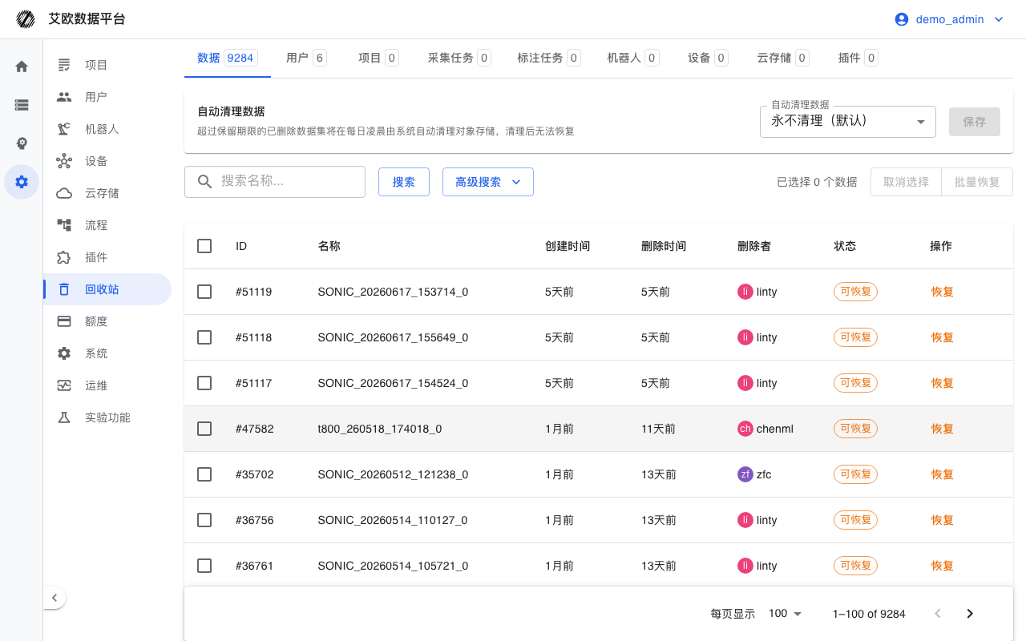Click the 项目 checklist icon in the sidebar

pyautogui.click(x=64, y=65)
